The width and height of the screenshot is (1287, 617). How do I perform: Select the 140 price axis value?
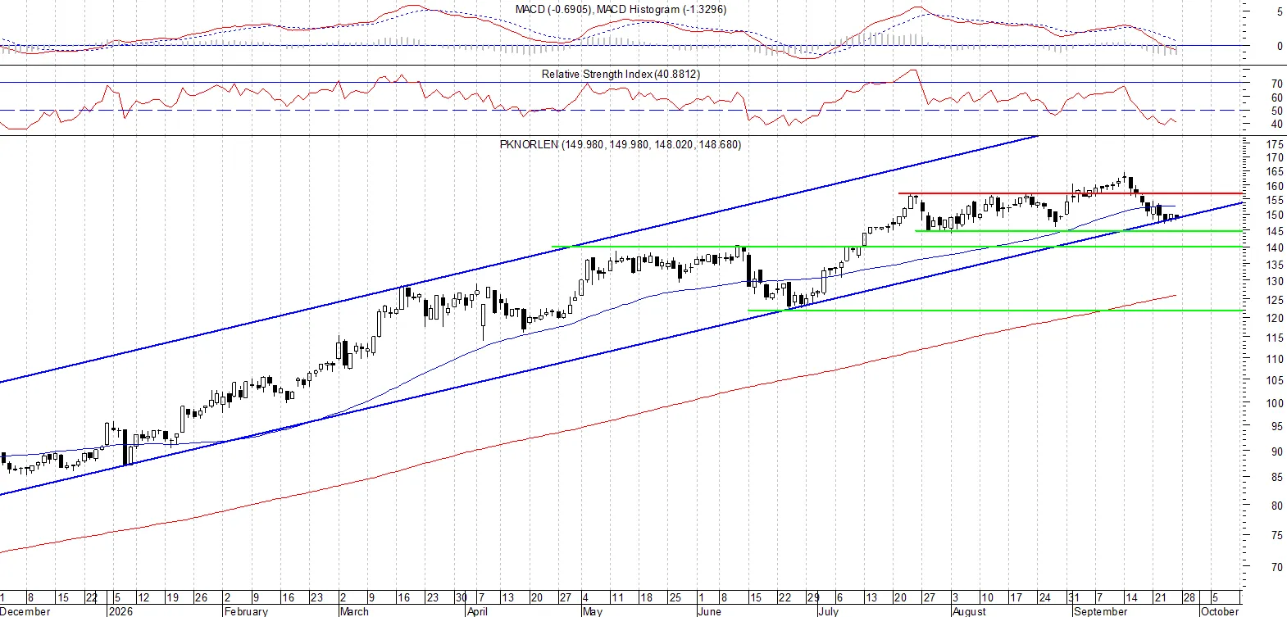click(x=1275, y=247)
